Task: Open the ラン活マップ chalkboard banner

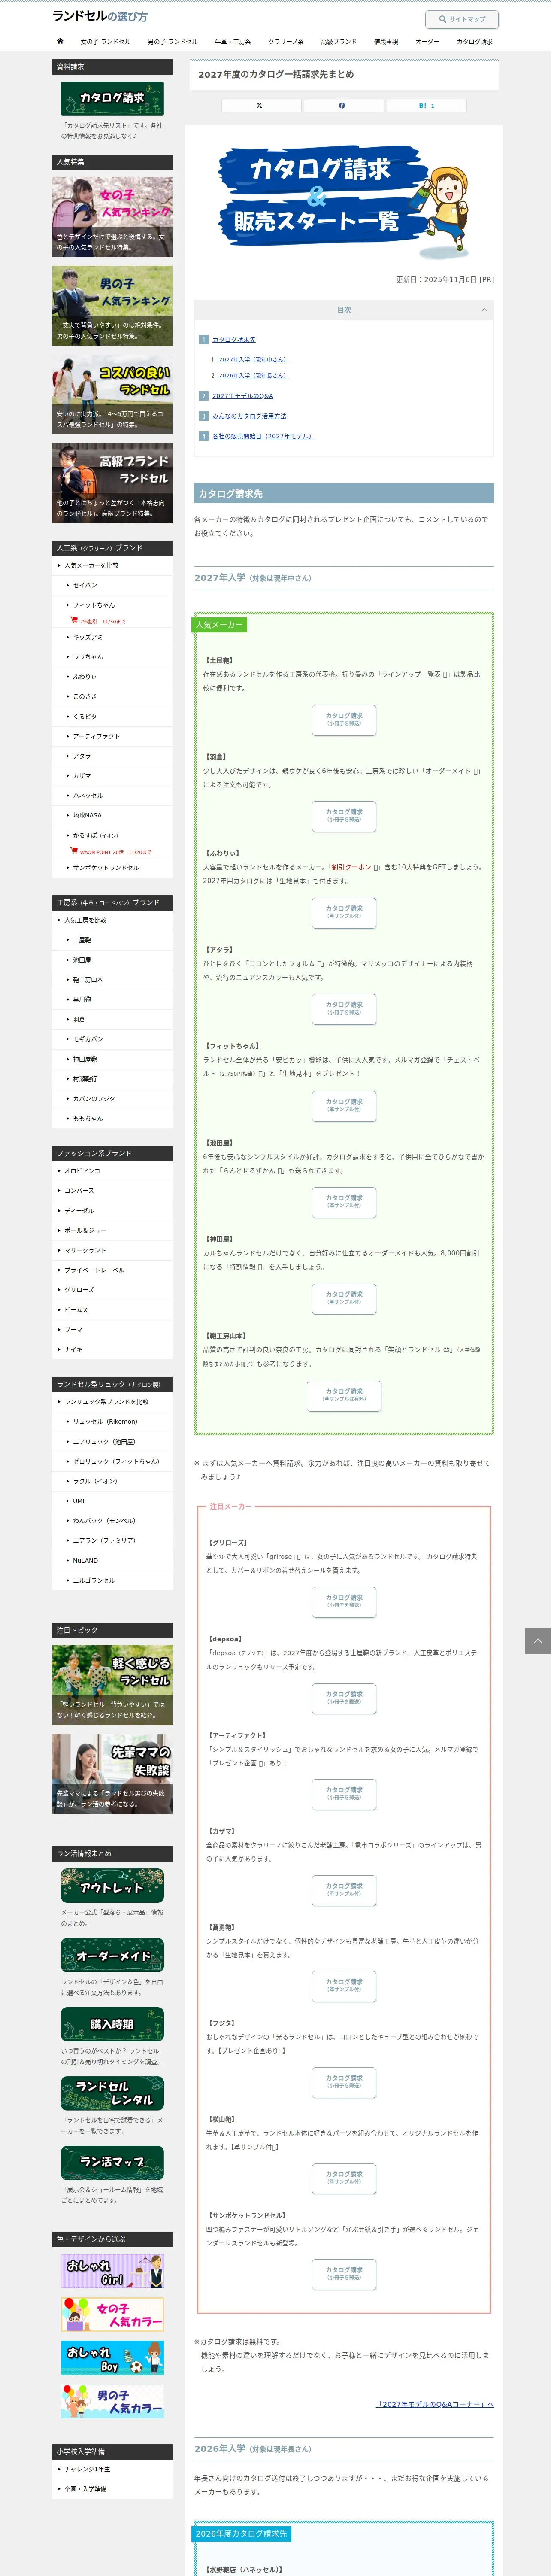Action: 112,2163
